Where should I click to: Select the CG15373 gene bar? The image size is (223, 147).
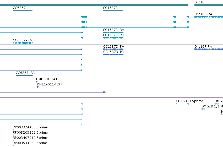(113, 10)
